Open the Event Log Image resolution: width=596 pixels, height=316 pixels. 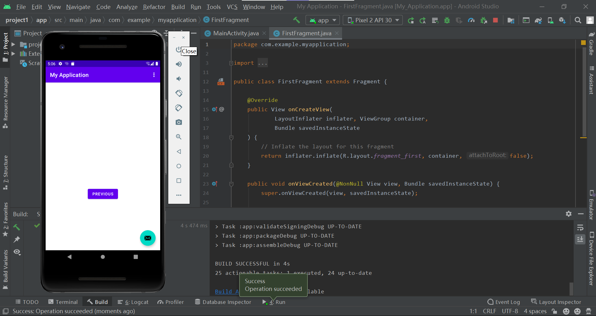click(x=504, y=302)
